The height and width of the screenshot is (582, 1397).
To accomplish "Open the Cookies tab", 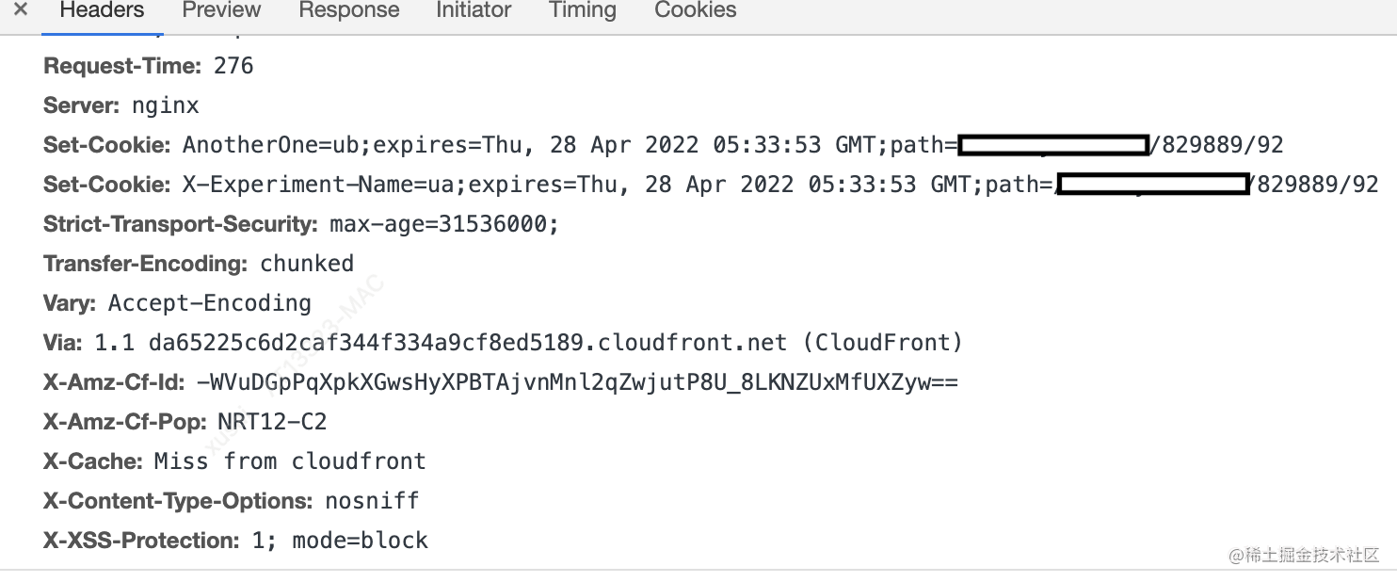I will click(696, 10).
